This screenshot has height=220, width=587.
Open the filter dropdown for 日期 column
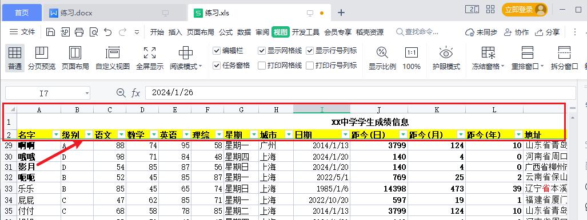[346, 135]
